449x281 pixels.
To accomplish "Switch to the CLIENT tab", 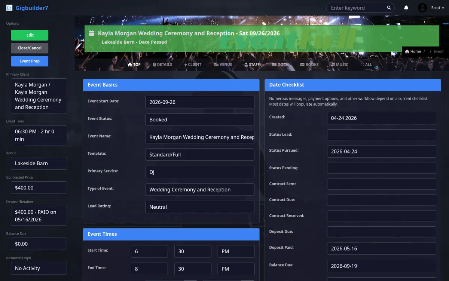I will click(x=193, y=64).
